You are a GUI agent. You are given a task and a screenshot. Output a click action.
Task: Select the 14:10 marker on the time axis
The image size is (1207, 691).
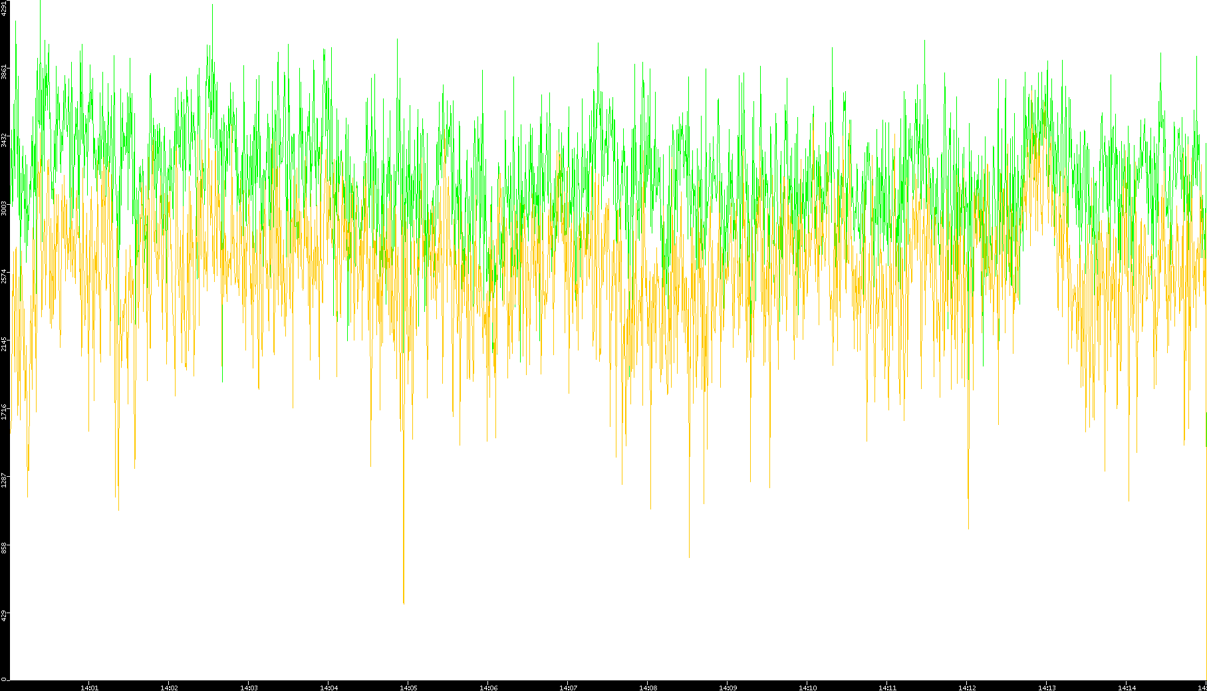click(807, 687)
